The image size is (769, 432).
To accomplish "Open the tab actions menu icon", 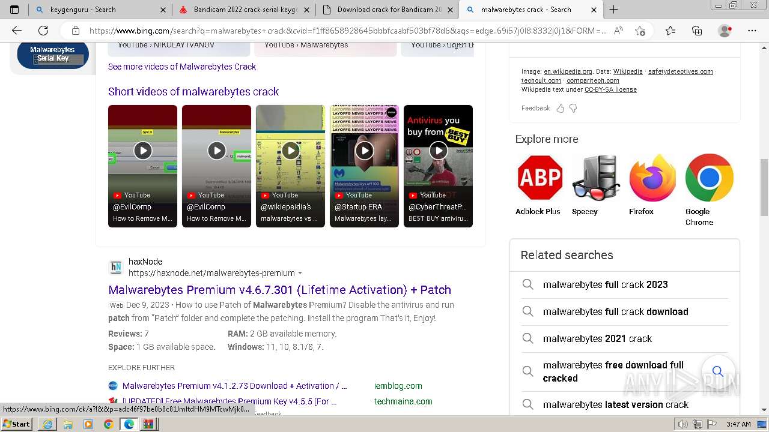I will [x=14, y=10].
